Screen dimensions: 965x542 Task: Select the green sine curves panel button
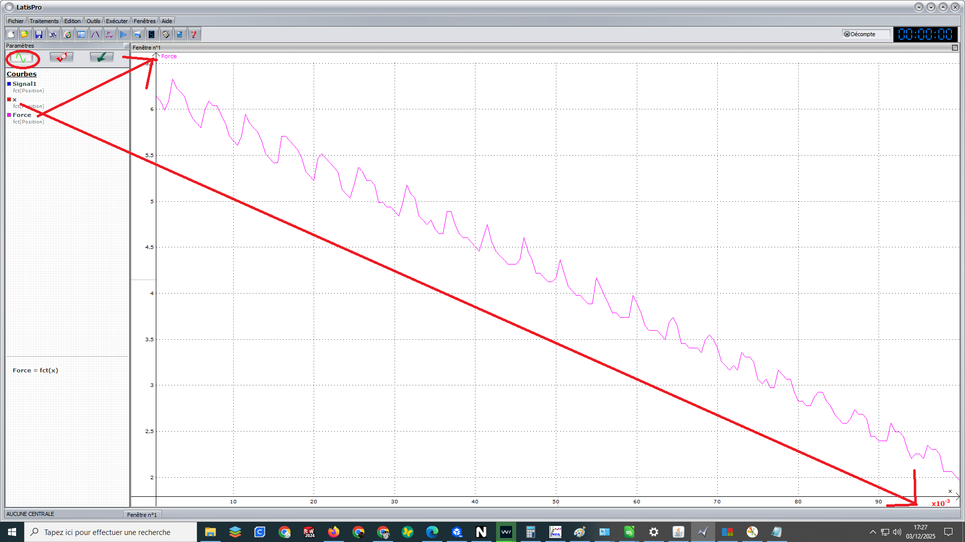pos(22,58)
